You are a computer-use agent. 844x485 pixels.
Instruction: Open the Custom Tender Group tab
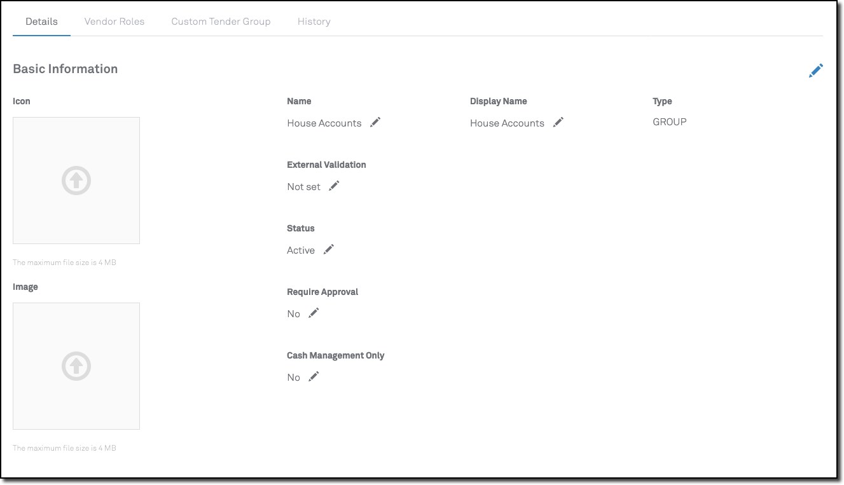221,21
